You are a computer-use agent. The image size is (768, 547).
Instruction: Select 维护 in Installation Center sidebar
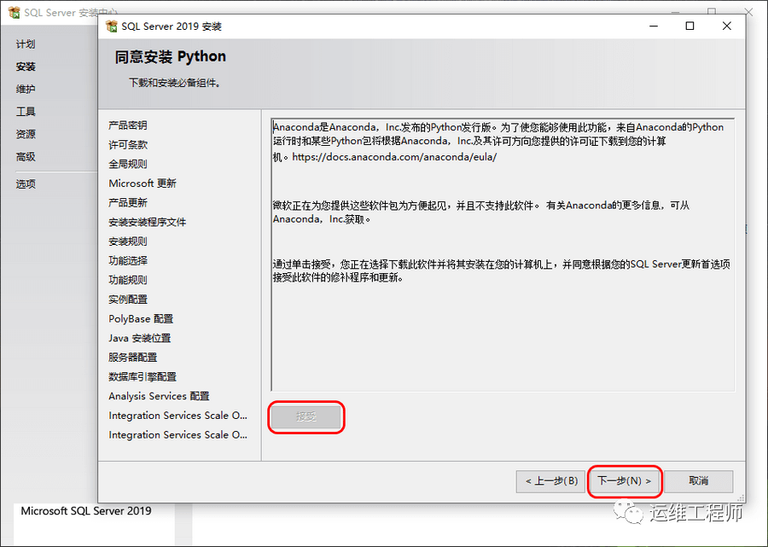point(26,89)
